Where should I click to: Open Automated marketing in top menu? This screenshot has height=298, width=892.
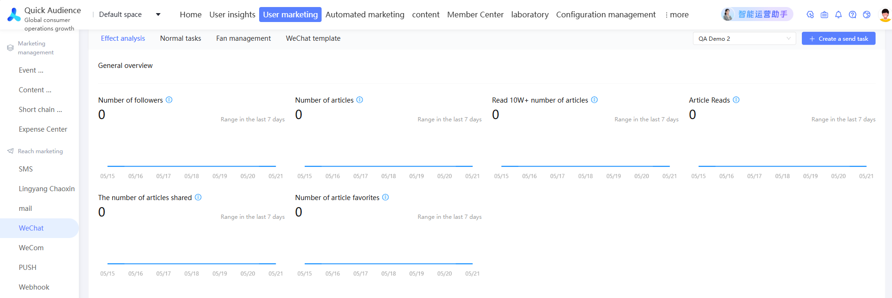365,15
